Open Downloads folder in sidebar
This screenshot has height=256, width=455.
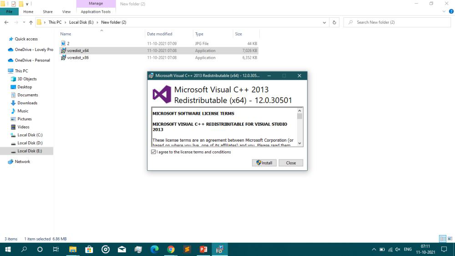click(x=24, y=103)
